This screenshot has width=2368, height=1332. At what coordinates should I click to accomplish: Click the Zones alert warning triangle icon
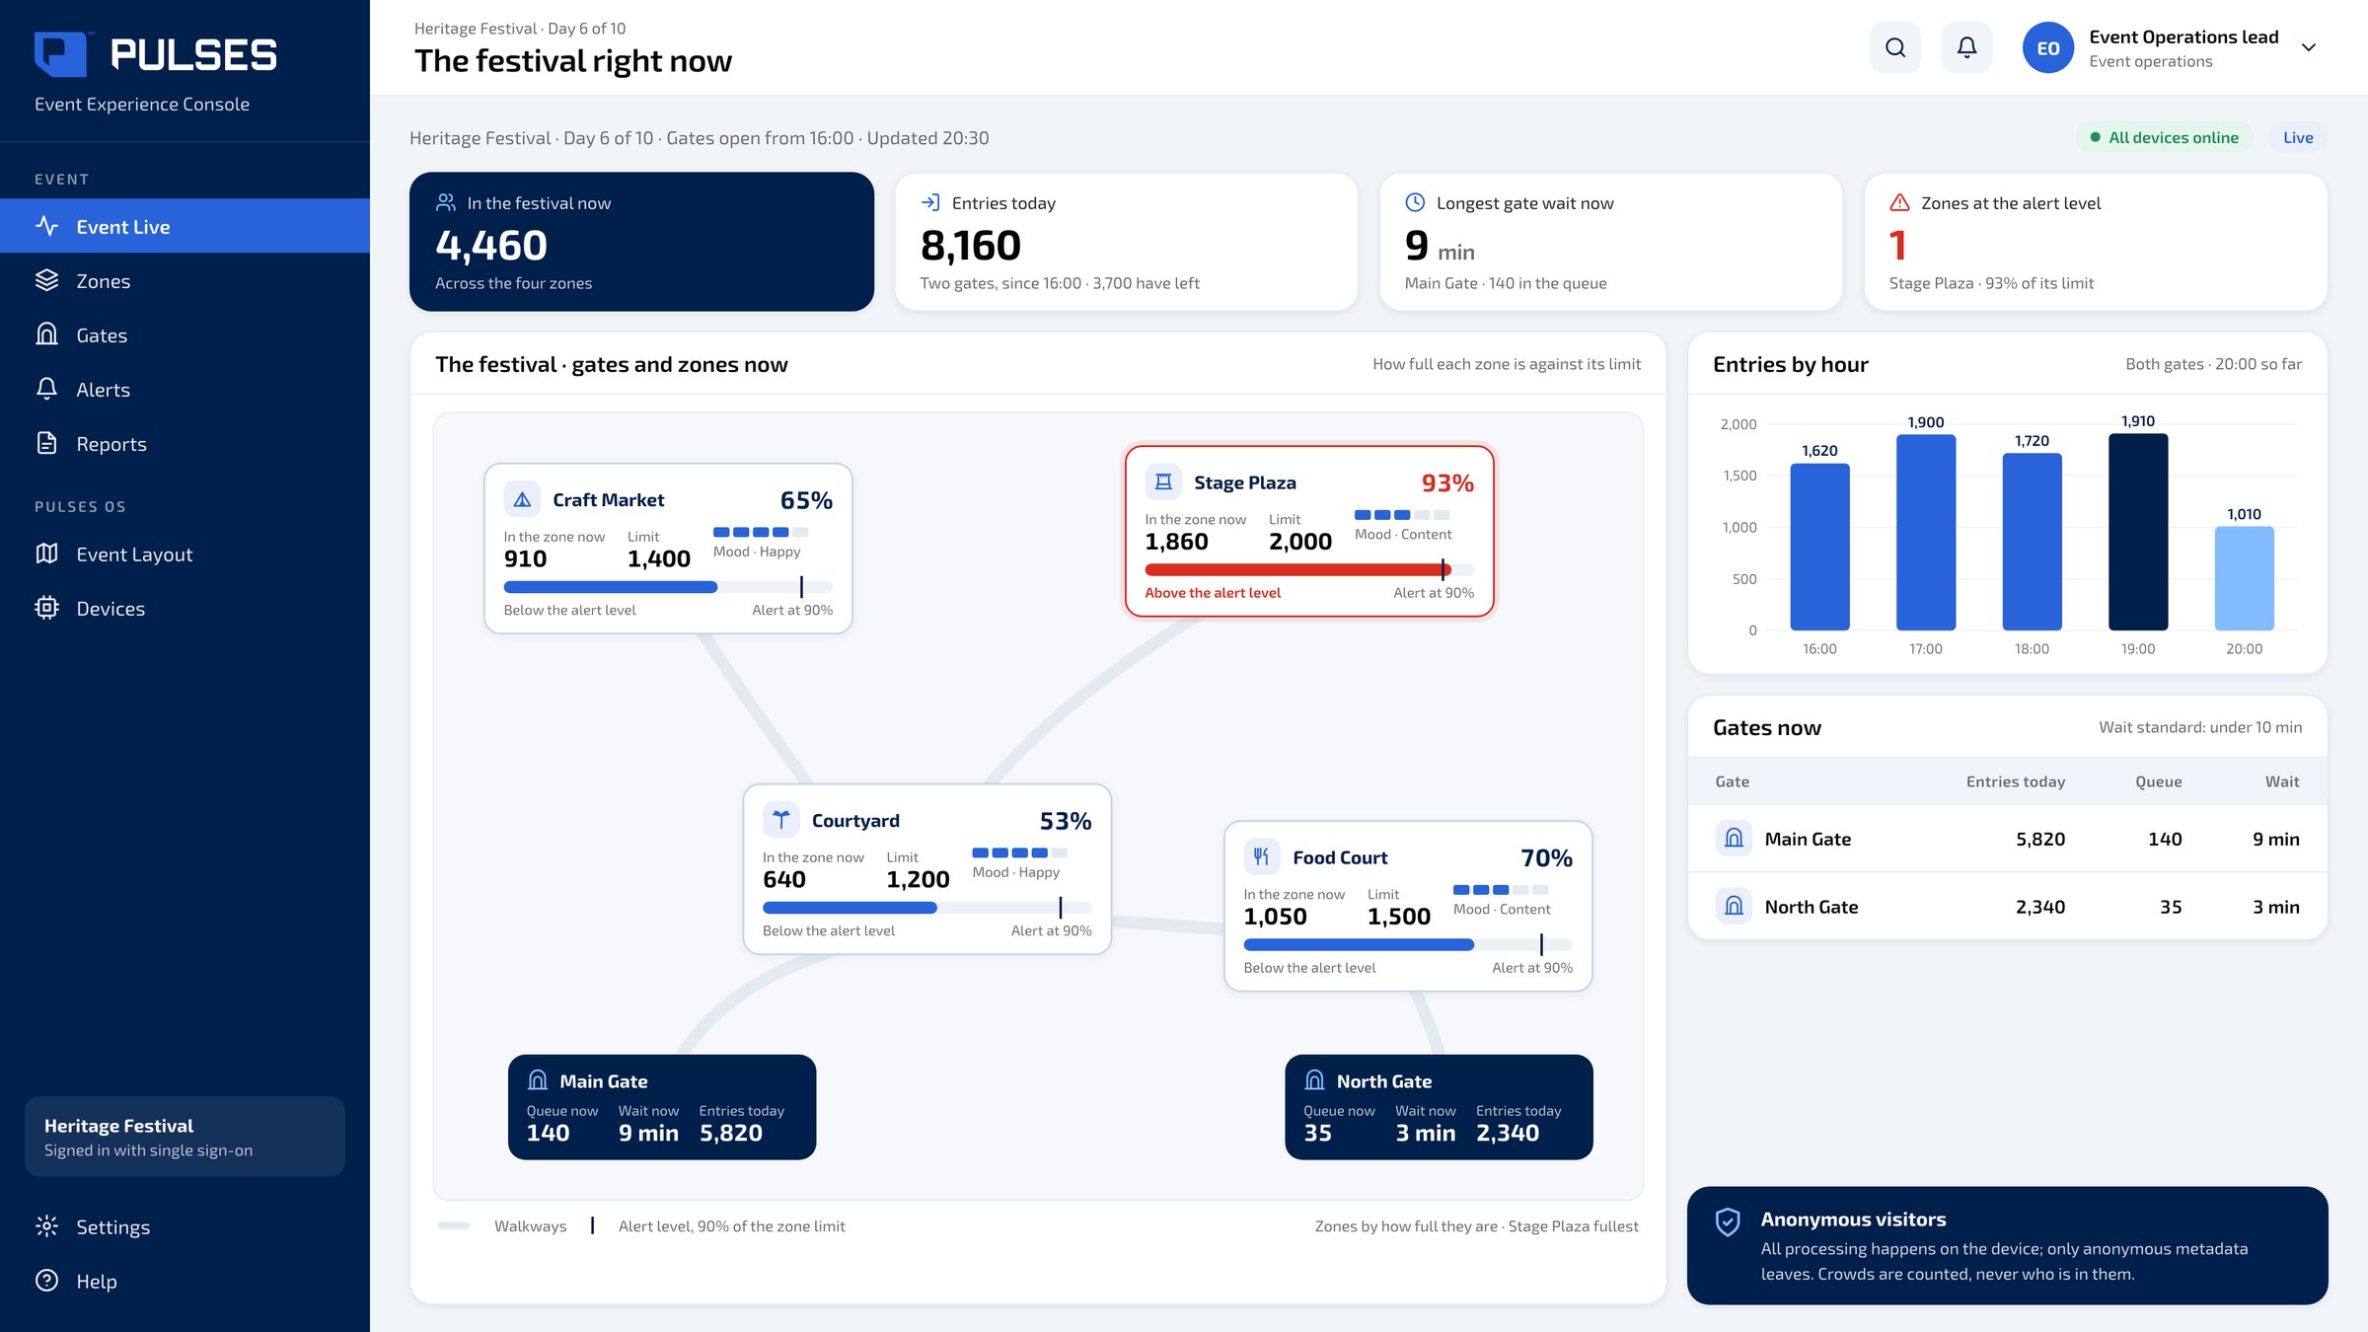pos(1899,202)
